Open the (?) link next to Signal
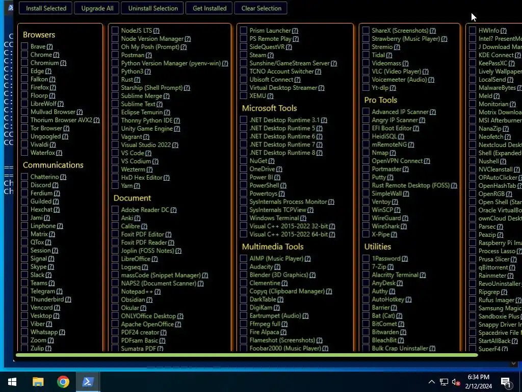The height and width of the screenshot is (392, 522). [51, 259]
